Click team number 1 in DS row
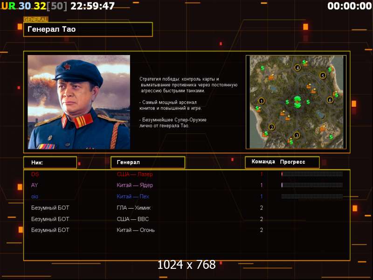Viewport: 373px width, 280px height. click(262, 174)
